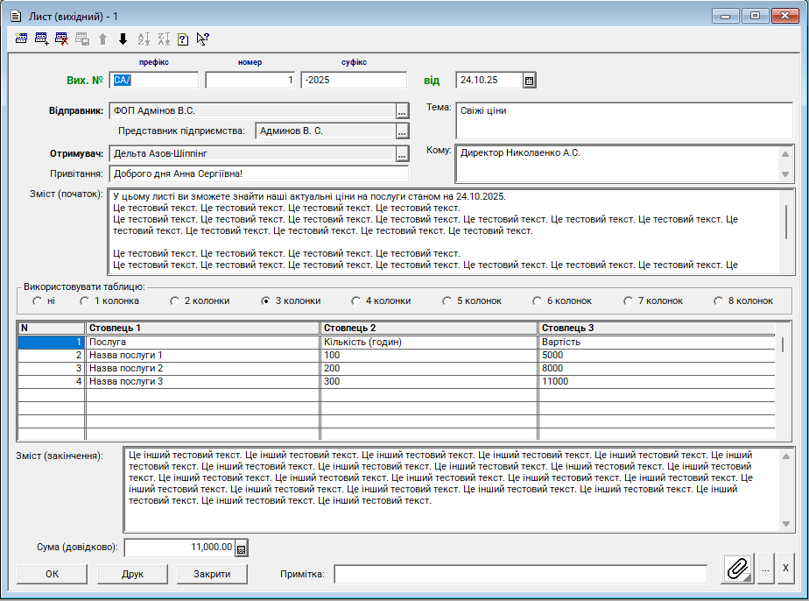Viewport: 809px width, 601px height.
Task: Click the What's This pointer help icon
Action: point(203,39)
